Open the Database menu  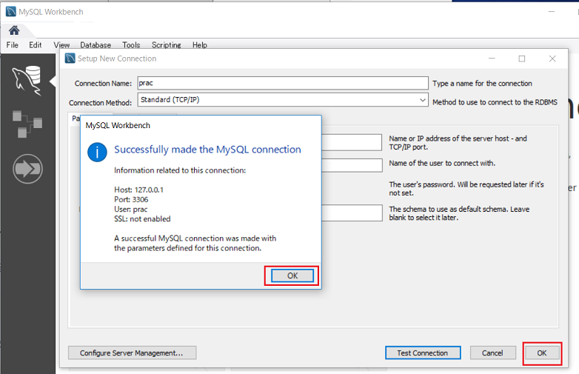click(x=96, y=45)
